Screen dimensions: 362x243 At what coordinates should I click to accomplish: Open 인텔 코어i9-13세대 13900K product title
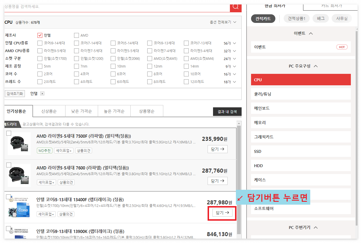[80, 231]
